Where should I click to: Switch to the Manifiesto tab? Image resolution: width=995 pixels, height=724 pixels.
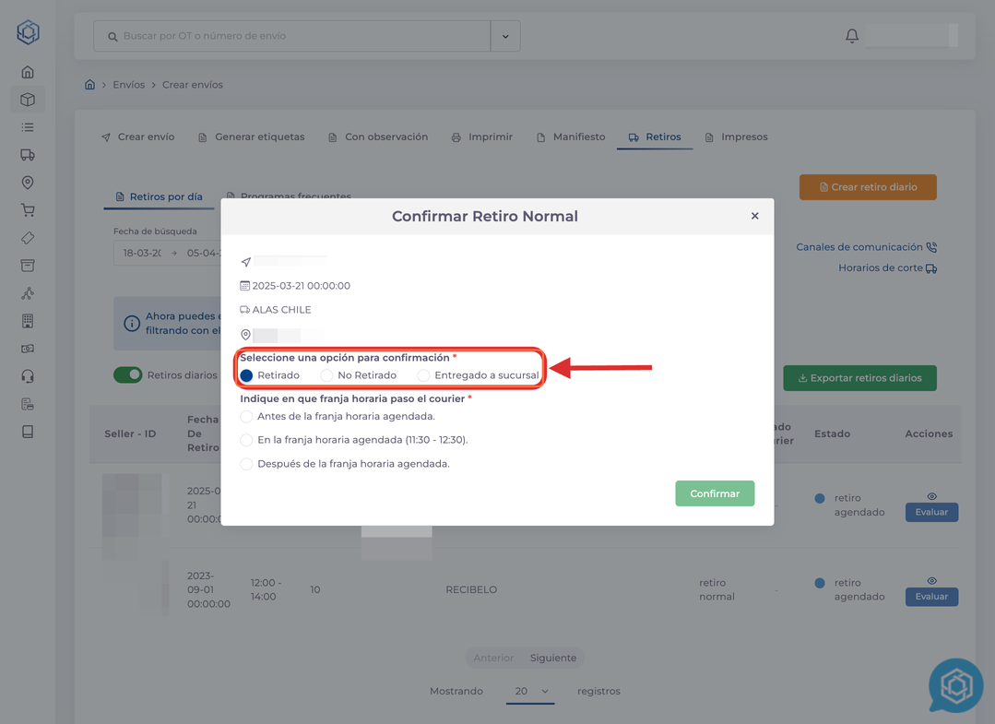click(571, 136)
